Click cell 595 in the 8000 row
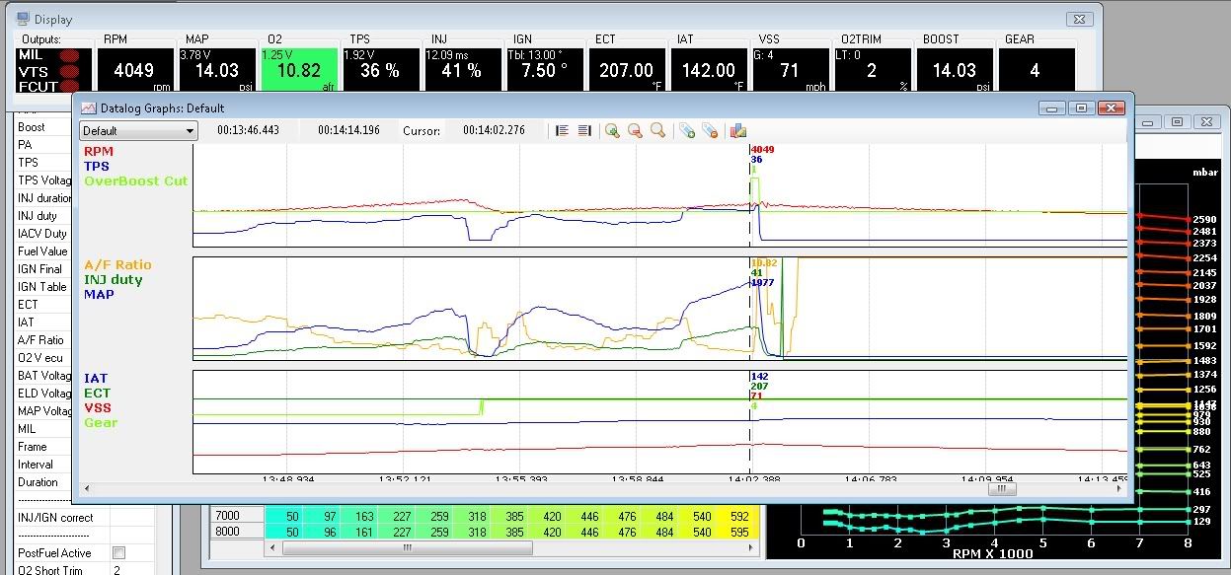1231x575 pixels. tap(738, 532)
